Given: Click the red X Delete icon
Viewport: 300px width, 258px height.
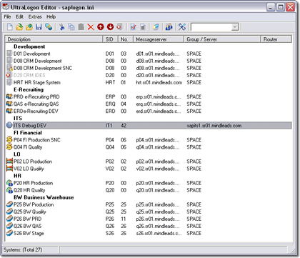Looking at the screenshot, I should pyautogui.click(x=91, y=27).
